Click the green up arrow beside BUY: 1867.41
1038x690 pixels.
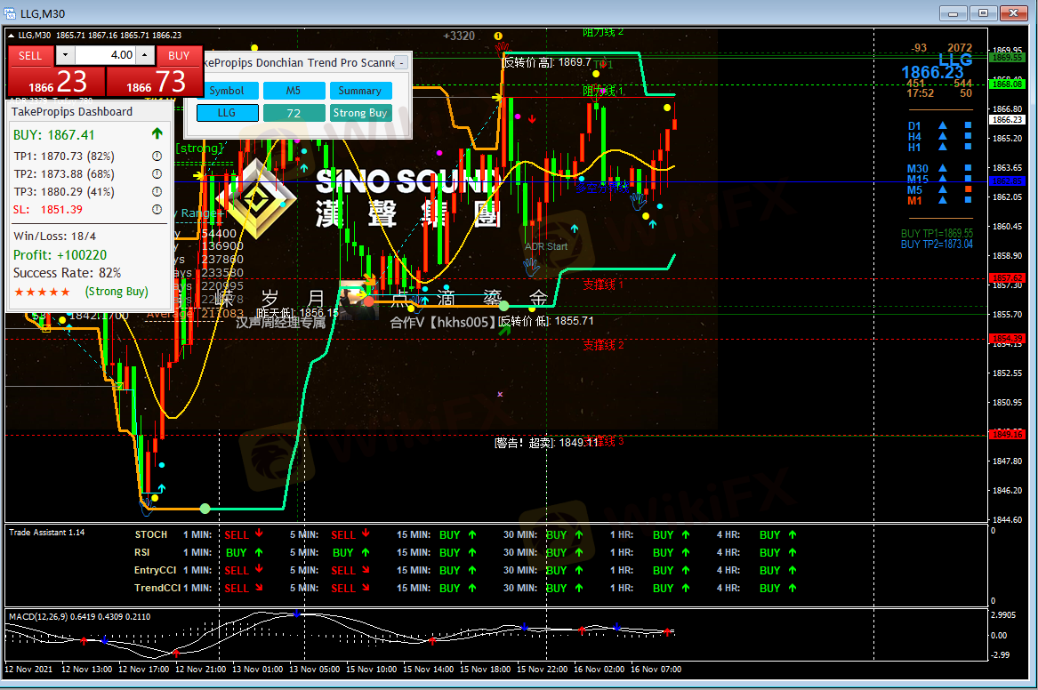(x=157, y=134)
